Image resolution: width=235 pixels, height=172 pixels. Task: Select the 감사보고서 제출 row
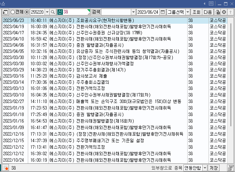coord(115,76)
